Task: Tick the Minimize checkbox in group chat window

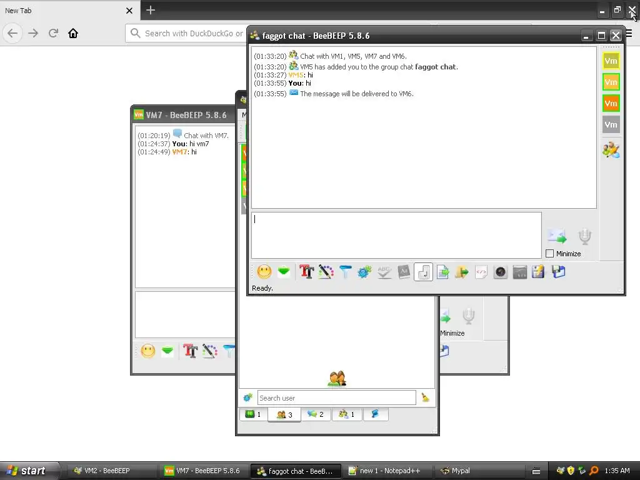Action: [x=550, y=254]
